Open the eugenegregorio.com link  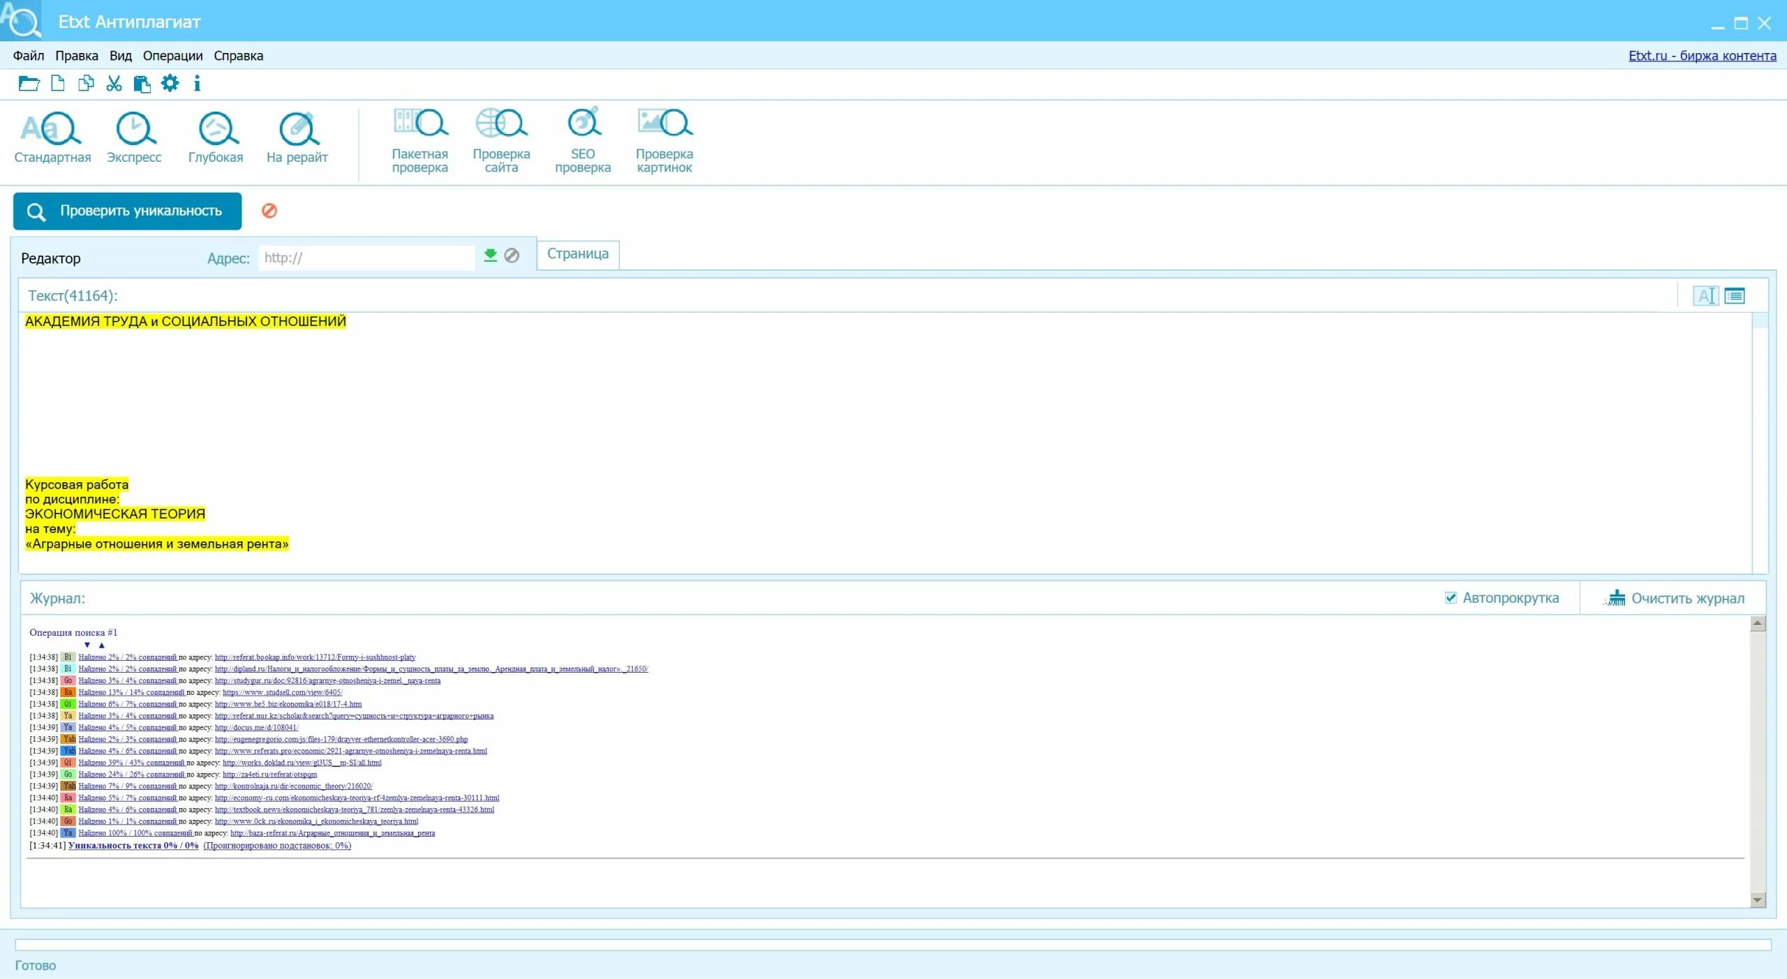341,740
